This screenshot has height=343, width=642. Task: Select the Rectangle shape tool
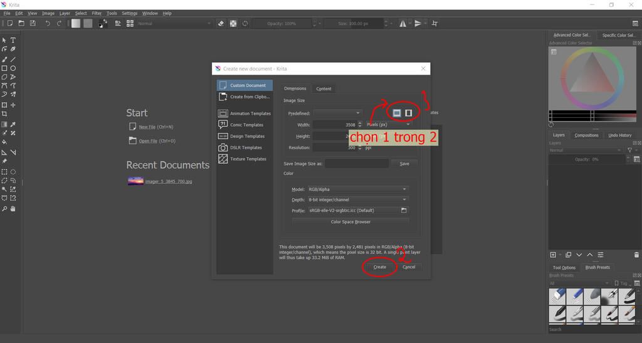4,68
